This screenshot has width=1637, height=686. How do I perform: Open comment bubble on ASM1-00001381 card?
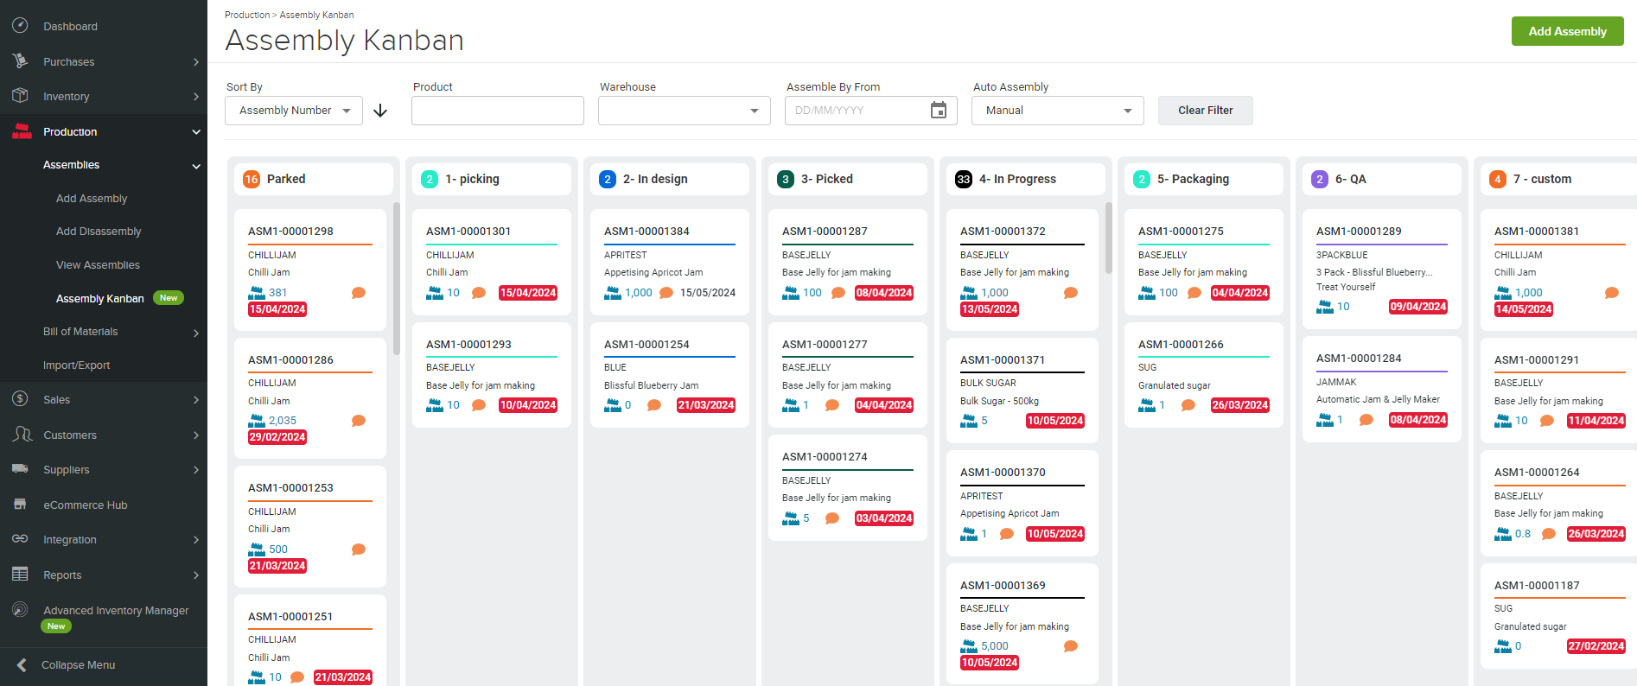pos(1612,293)
